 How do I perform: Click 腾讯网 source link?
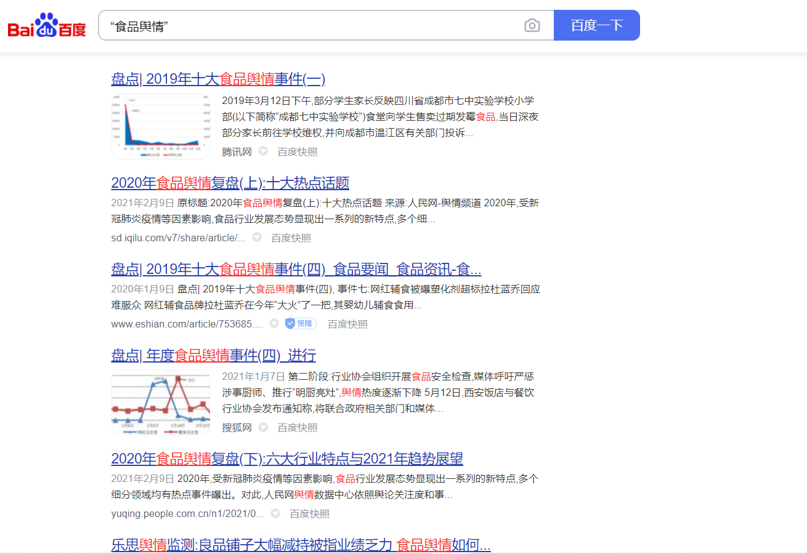pos(237,151)
